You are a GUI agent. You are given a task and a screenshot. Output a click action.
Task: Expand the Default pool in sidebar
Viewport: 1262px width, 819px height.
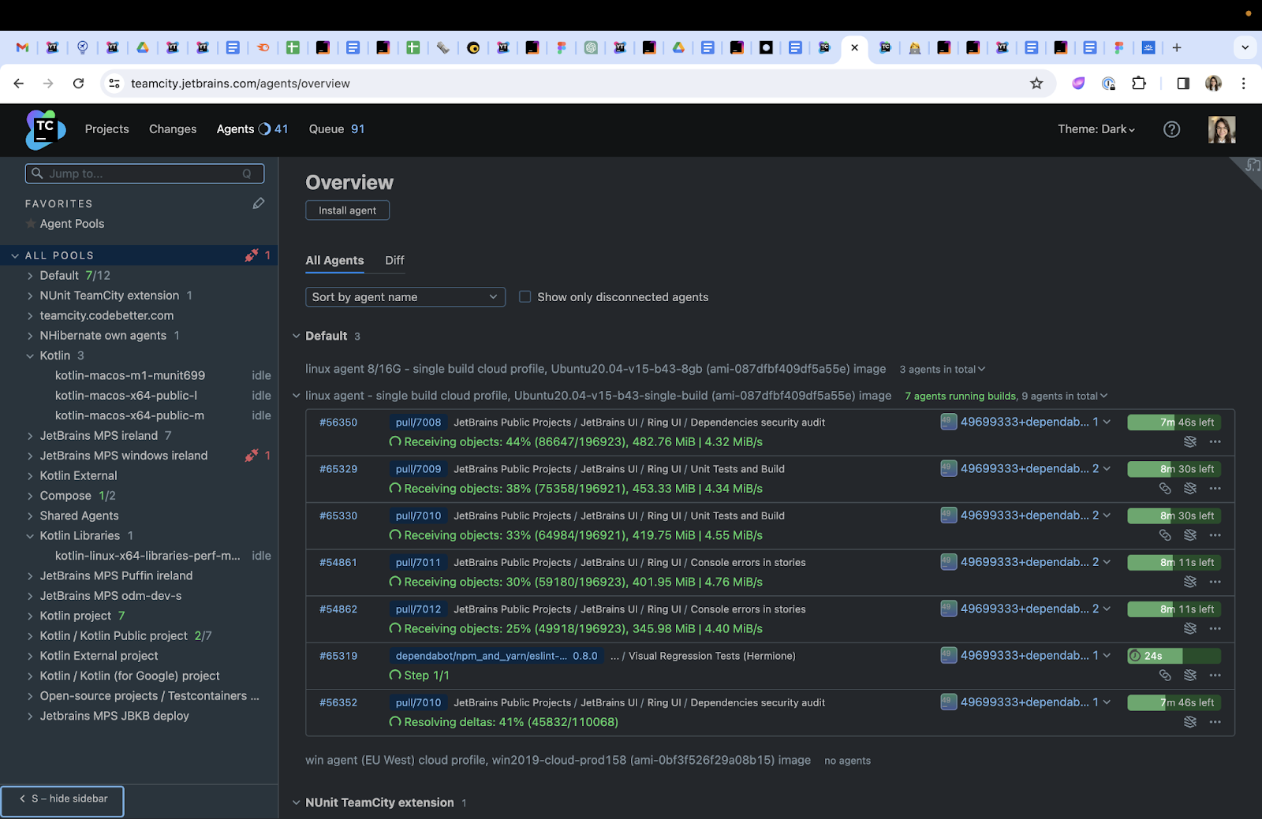pyautogui.click(x=30, y=276)
